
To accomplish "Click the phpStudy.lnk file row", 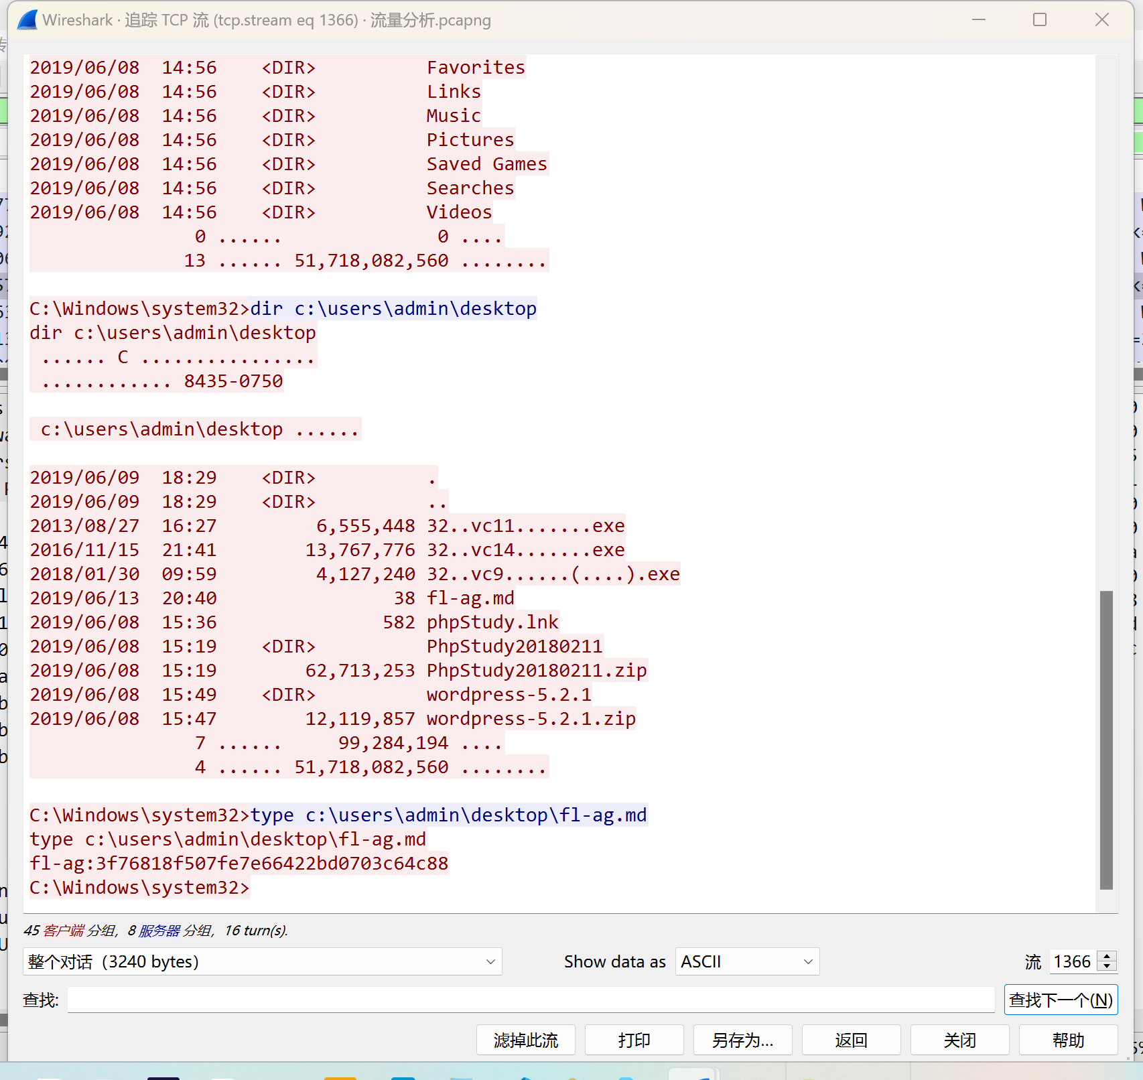I will coord(294,622).
